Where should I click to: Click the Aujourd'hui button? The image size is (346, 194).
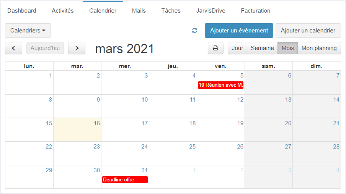[x=45, y=48]
